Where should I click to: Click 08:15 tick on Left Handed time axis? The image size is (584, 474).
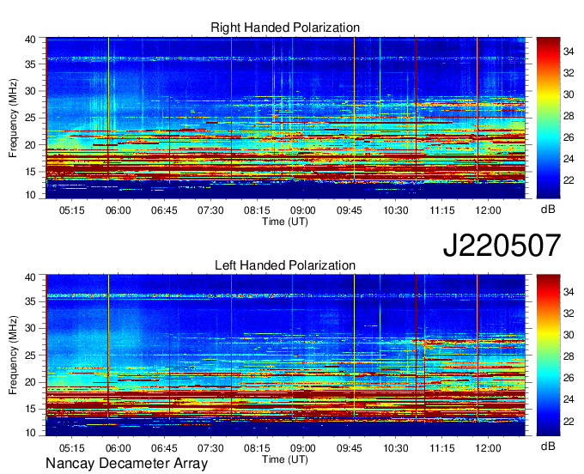pyautogui.click(x=257, y=448)
